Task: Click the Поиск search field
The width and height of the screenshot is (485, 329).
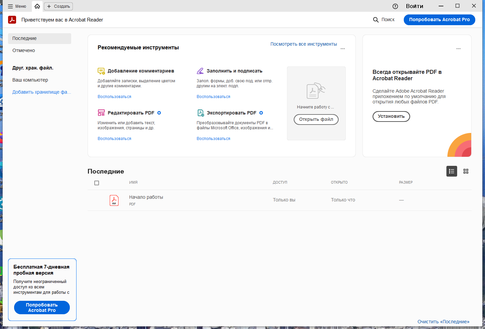Action: 384,20
